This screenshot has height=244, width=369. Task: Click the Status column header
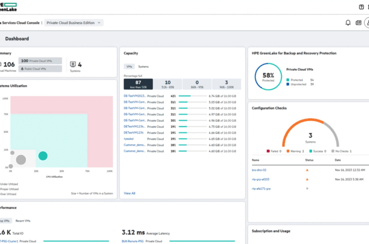pos(309,160)
